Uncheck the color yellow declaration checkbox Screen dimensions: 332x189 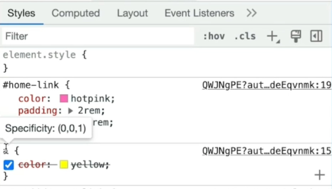(9, 165)
